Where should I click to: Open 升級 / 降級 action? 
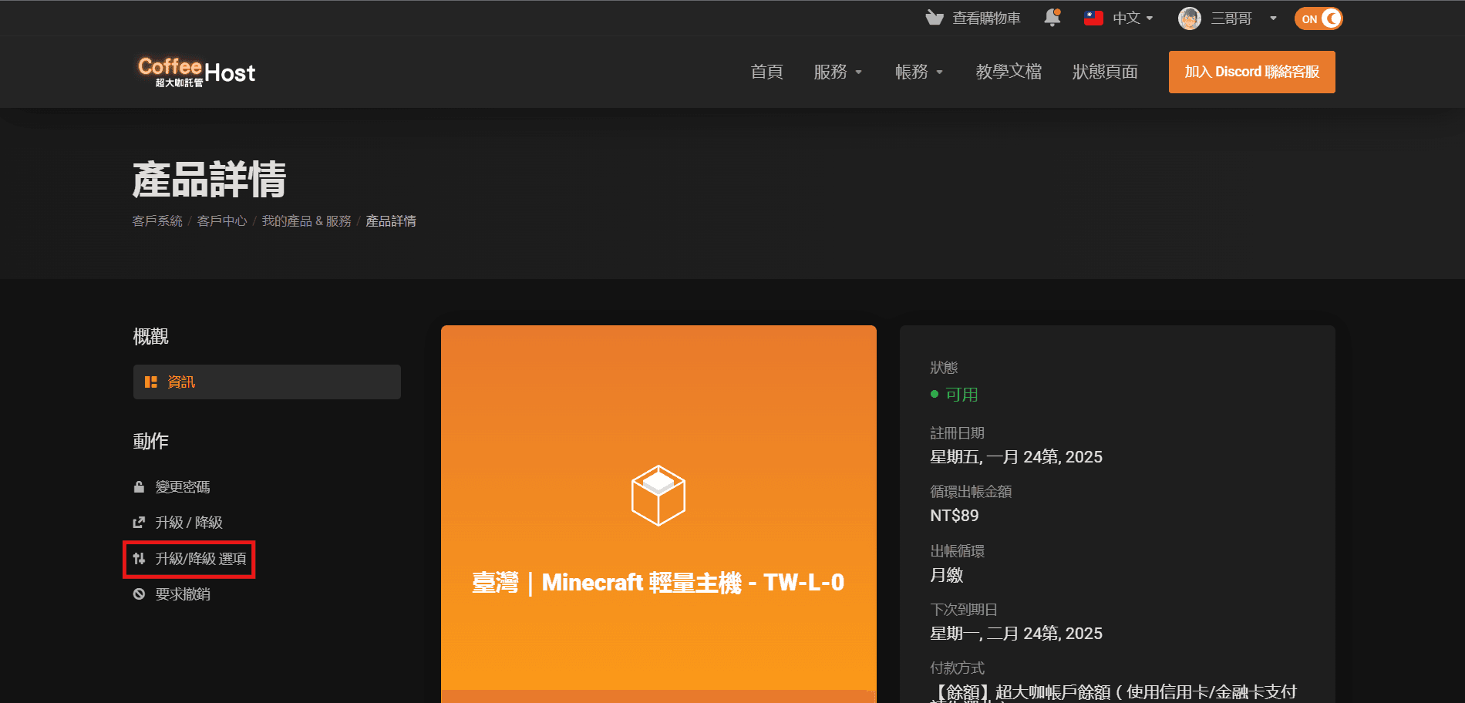pyautogui.click(x=189, y=523)
